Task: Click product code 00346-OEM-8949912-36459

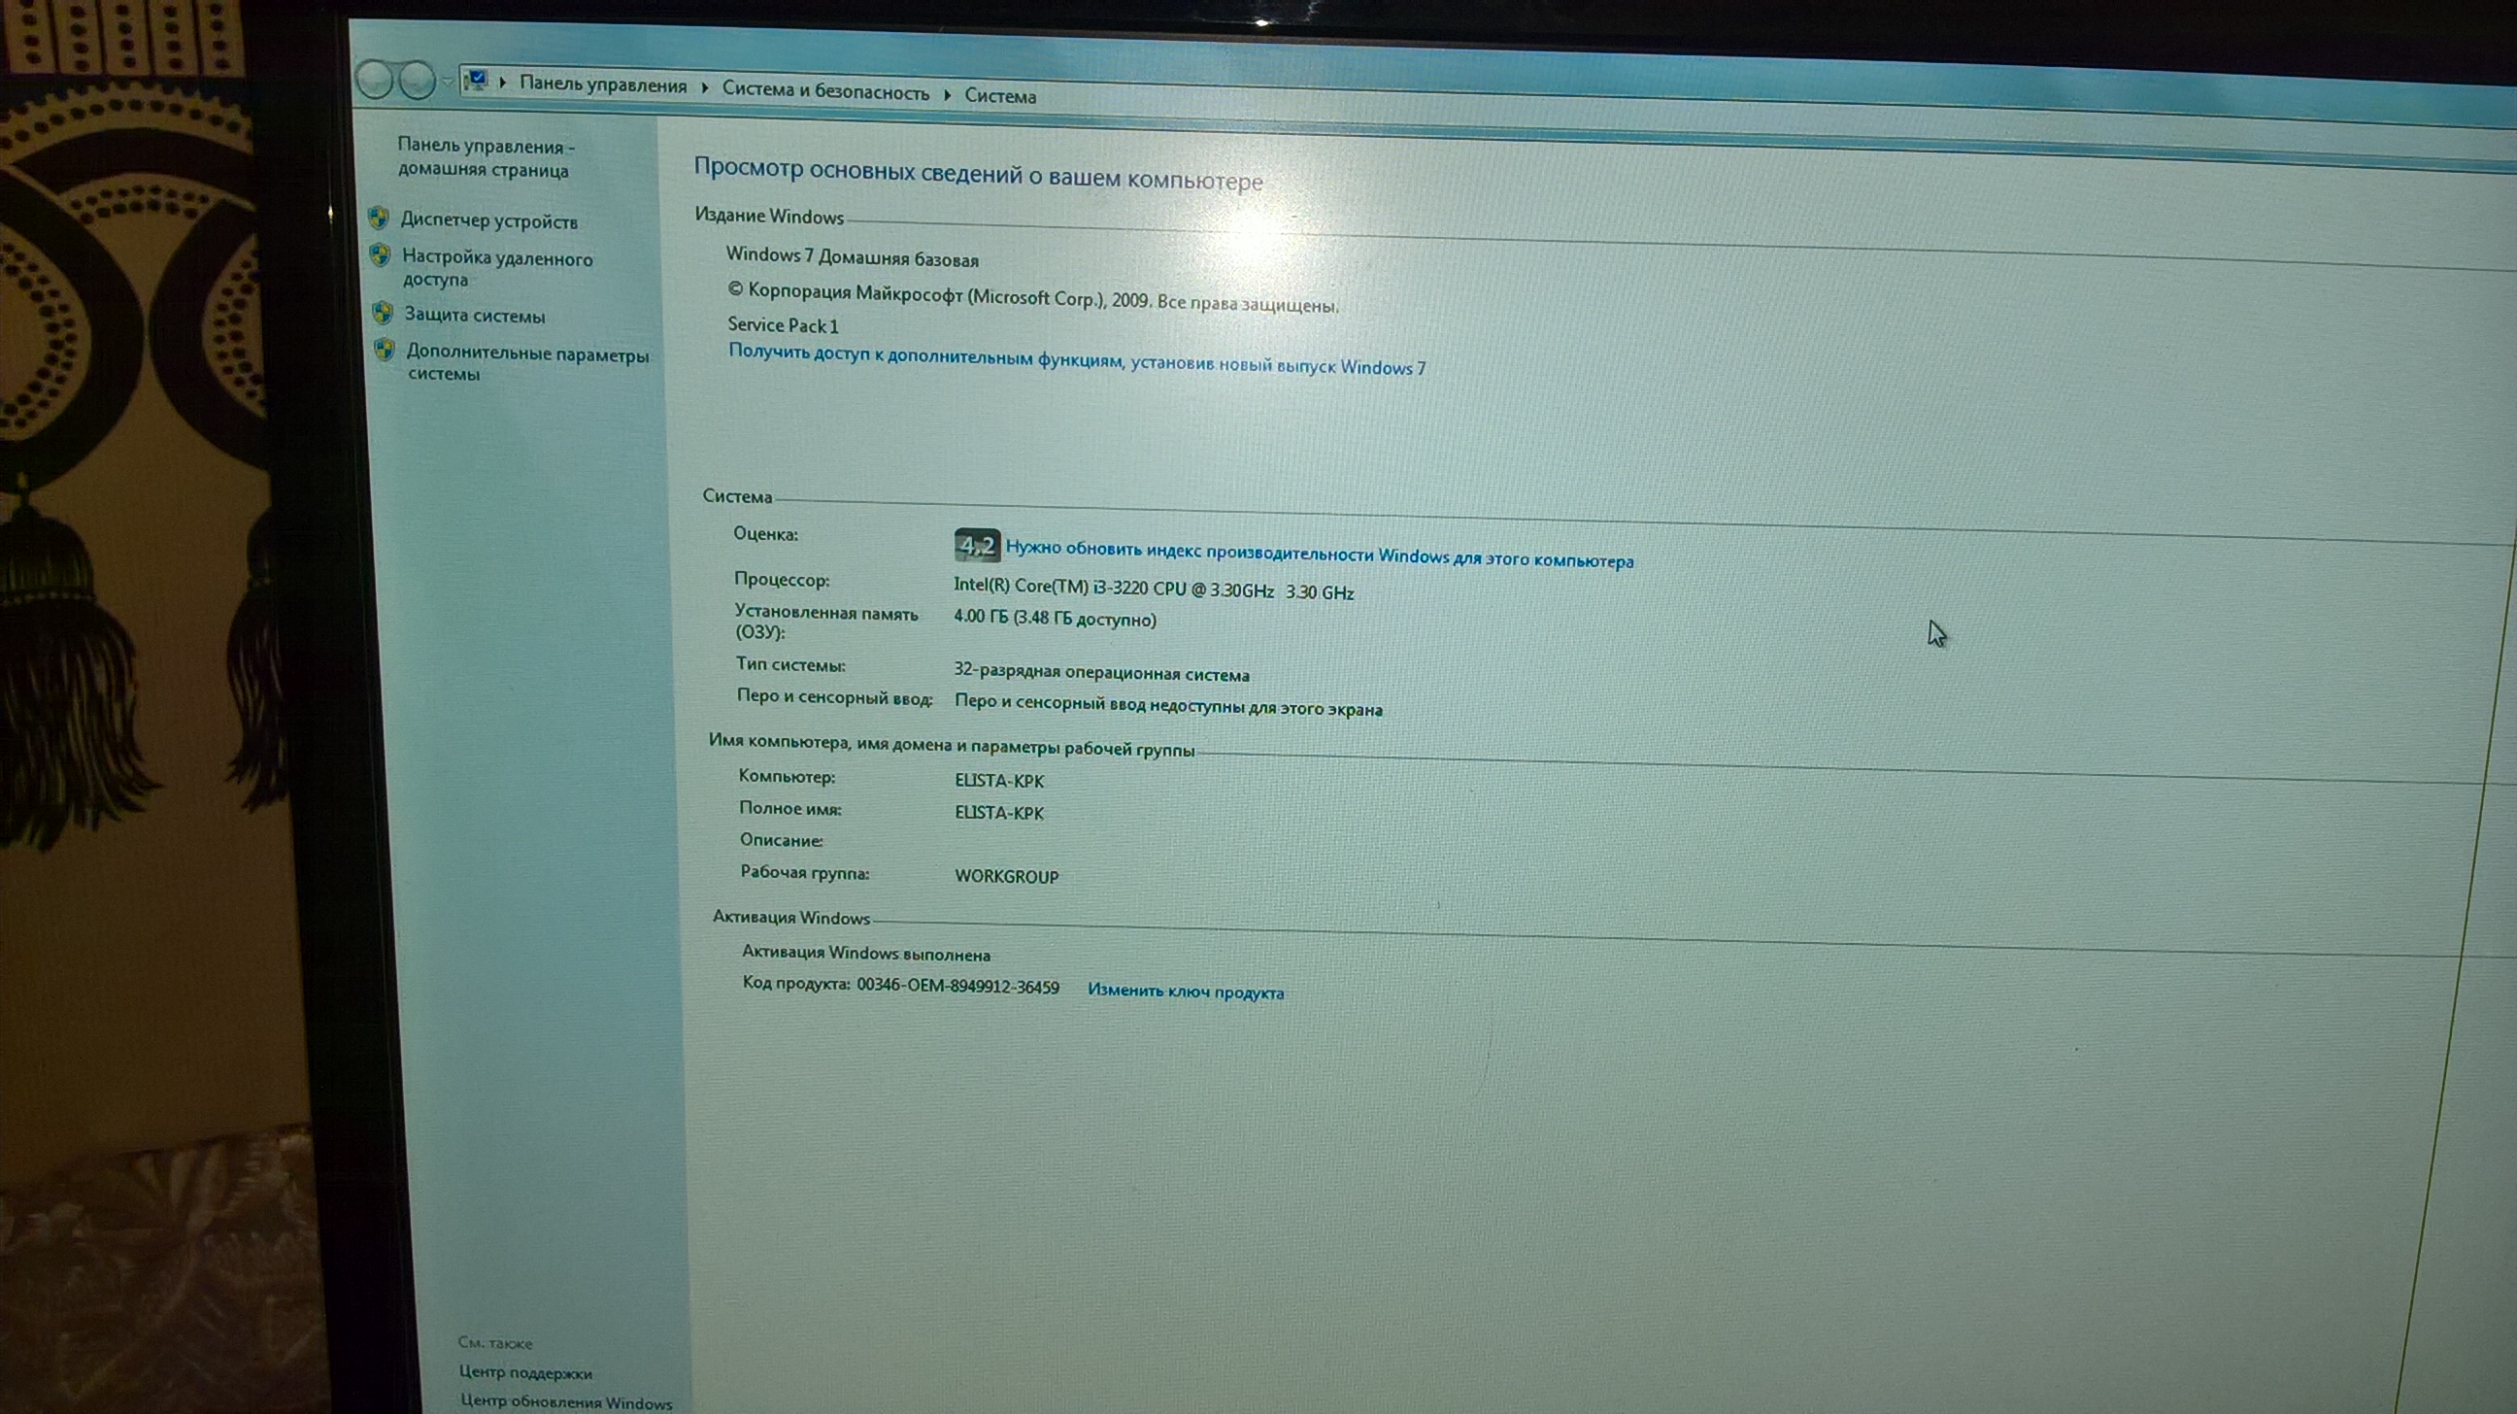Action: tap(957, 986)
